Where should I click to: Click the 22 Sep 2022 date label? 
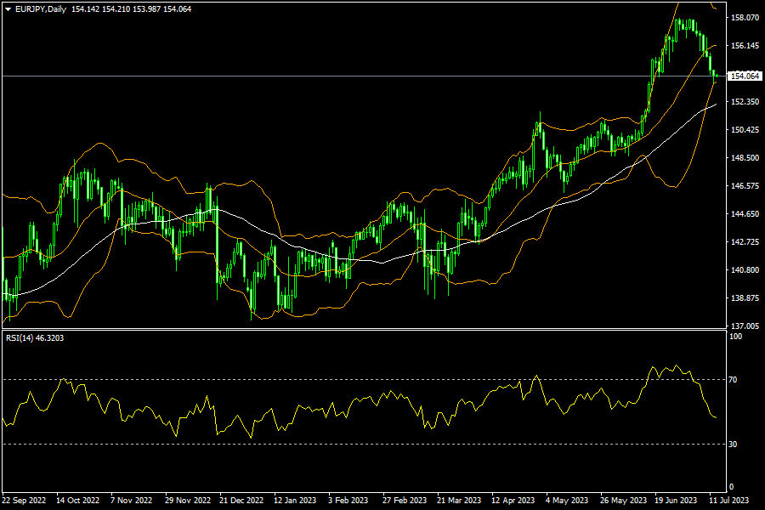tap(24, 501)
